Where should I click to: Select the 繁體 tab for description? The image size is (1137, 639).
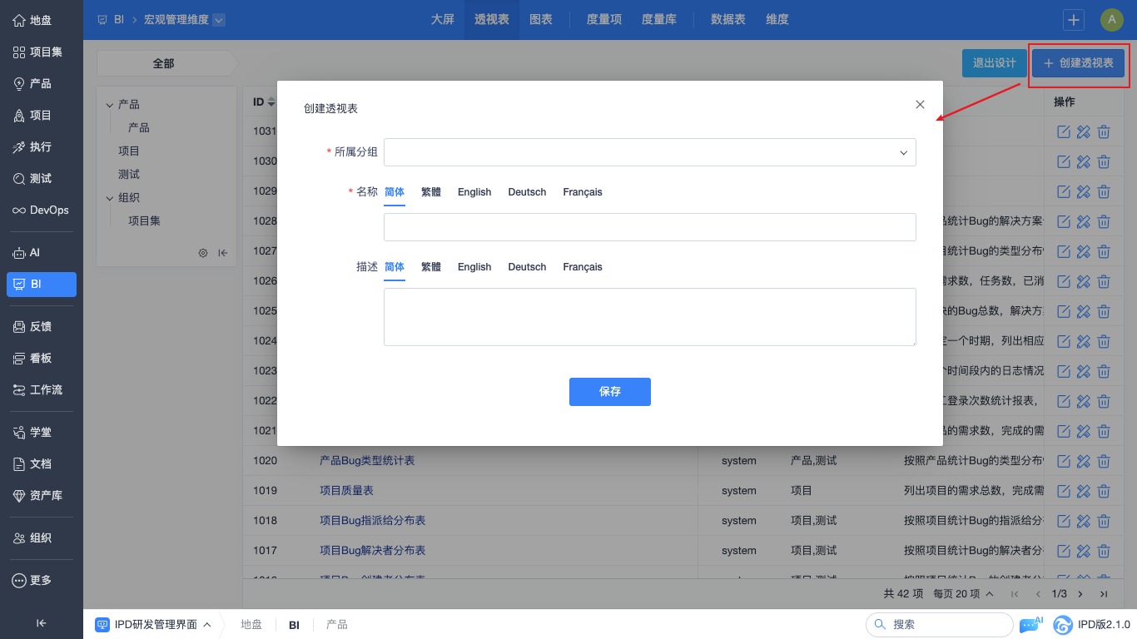pos(431,267)
